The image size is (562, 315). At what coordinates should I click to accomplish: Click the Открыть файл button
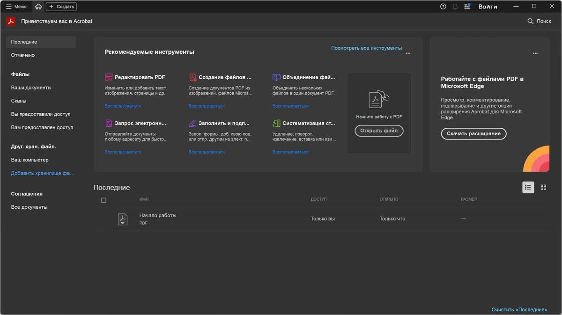pos(379,131)
